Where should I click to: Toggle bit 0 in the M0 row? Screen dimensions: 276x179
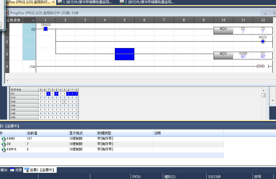click(76, 94)
